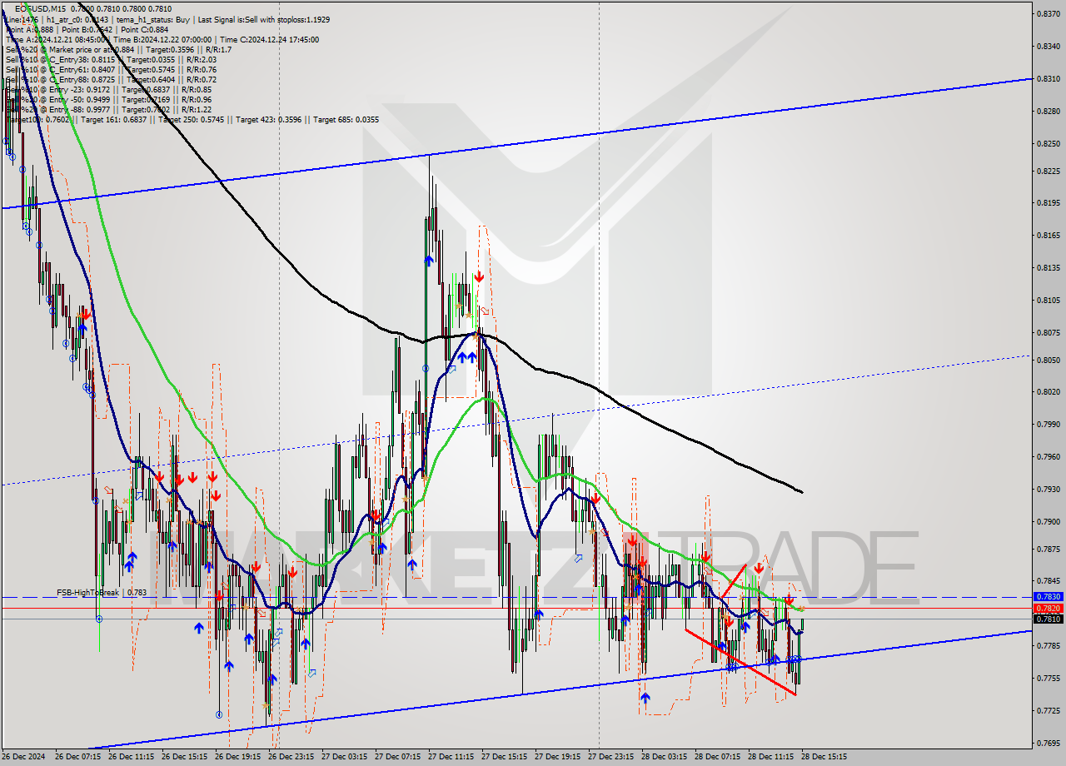Click the 0.7845 price axis label
Screen dimensions: 1066x766
point(1048,580)
